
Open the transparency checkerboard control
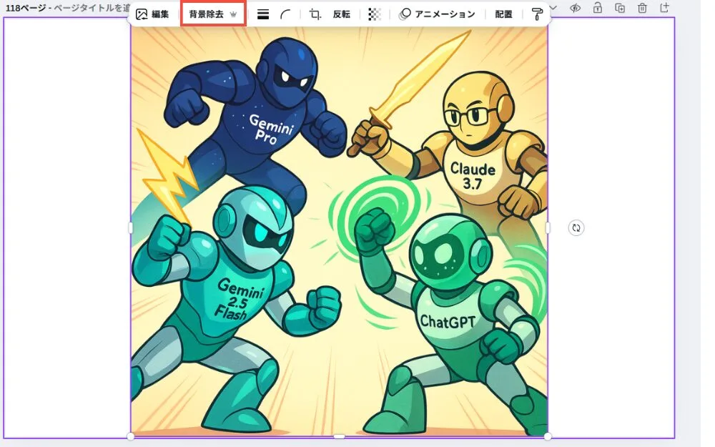click(375, 14)
